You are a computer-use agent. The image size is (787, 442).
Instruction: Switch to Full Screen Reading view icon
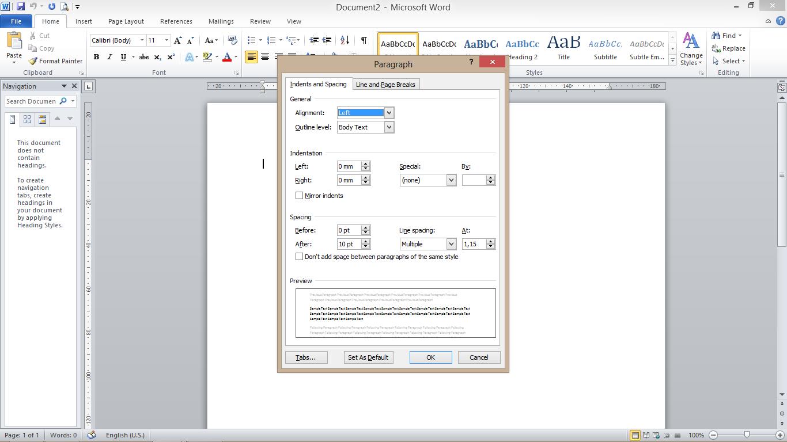[x=645, y=435]
